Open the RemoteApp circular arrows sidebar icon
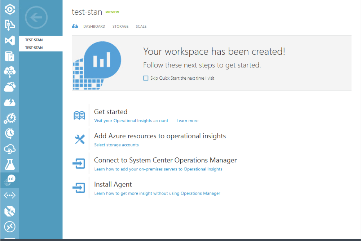 tap(9, 227)
